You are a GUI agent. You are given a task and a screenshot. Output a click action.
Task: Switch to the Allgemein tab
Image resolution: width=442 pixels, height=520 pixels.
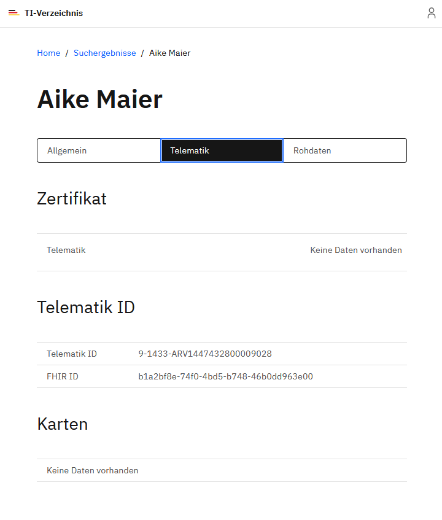pos(99,150)
